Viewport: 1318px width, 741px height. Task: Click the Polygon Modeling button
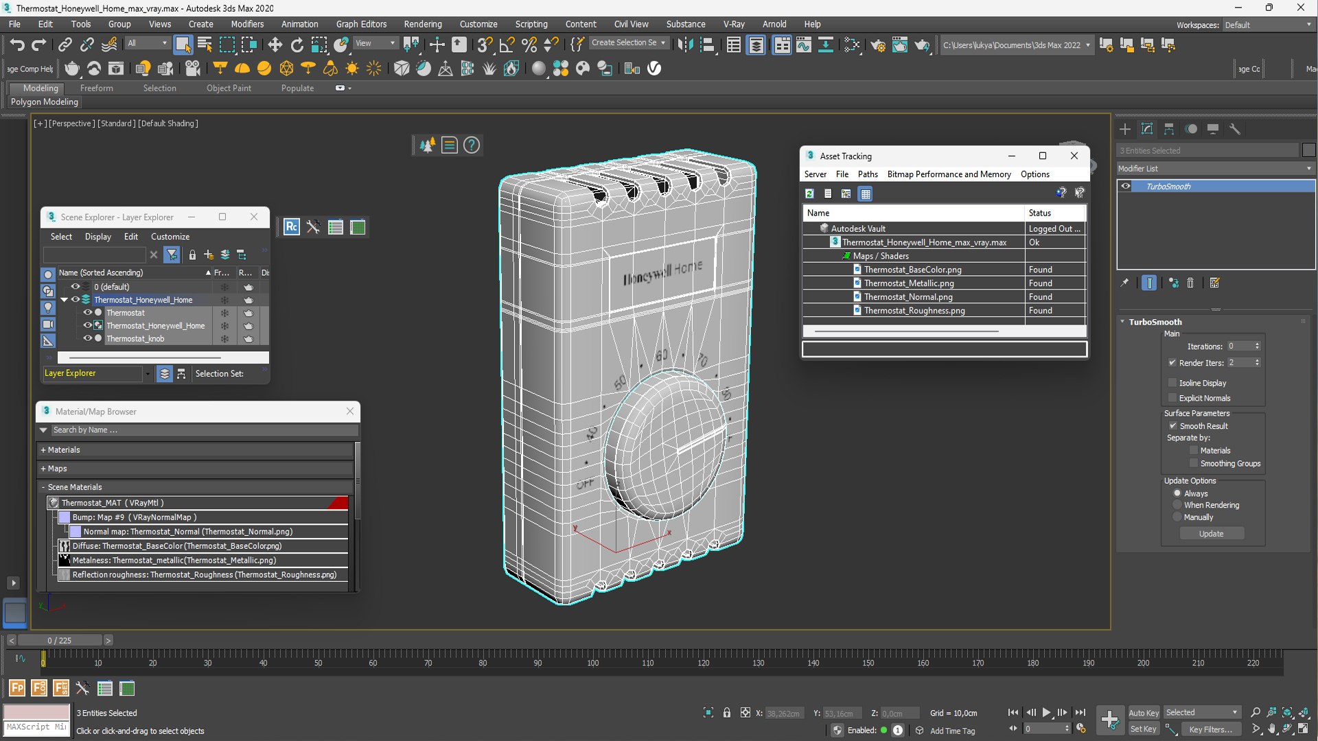point(45,102)
